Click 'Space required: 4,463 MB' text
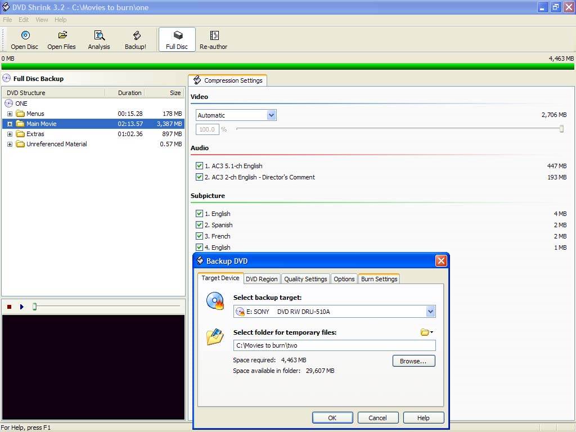 click(269, 360)
